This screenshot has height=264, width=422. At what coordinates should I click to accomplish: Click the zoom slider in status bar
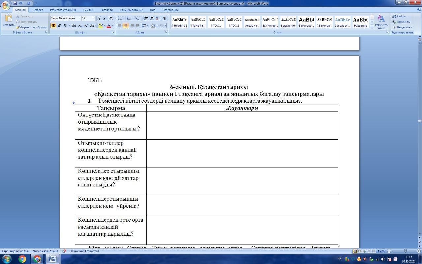click(x=405, y=251)
